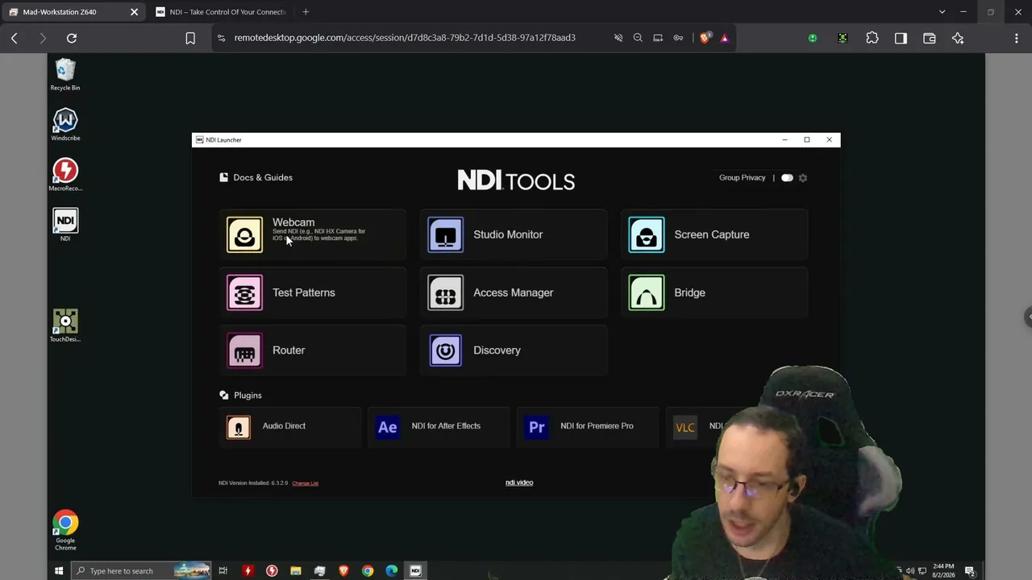Viewport: 1032px width, 580px height.
Task: Open NDI Launcher settings gear
Action: pos(803,178)
